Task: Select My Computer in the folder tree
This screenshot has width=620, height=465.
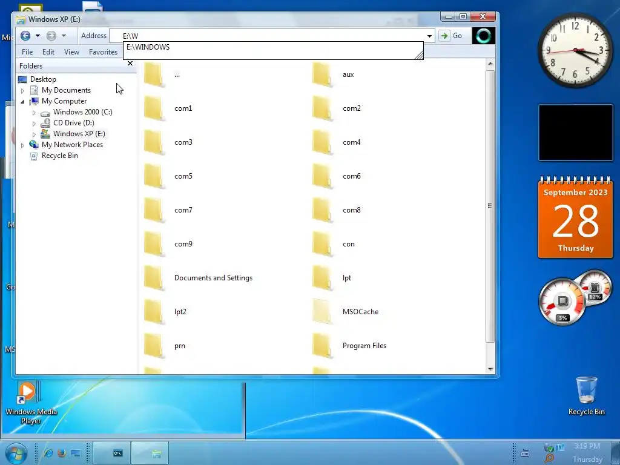Action: (64, 101)
